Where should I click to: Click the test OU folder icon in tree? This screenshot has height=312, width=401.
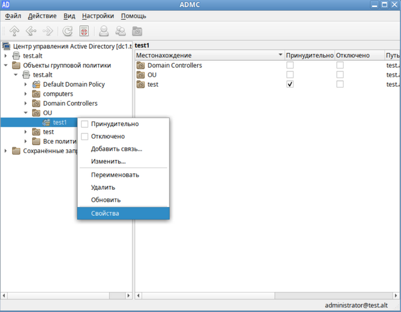[x=36, y=132]
